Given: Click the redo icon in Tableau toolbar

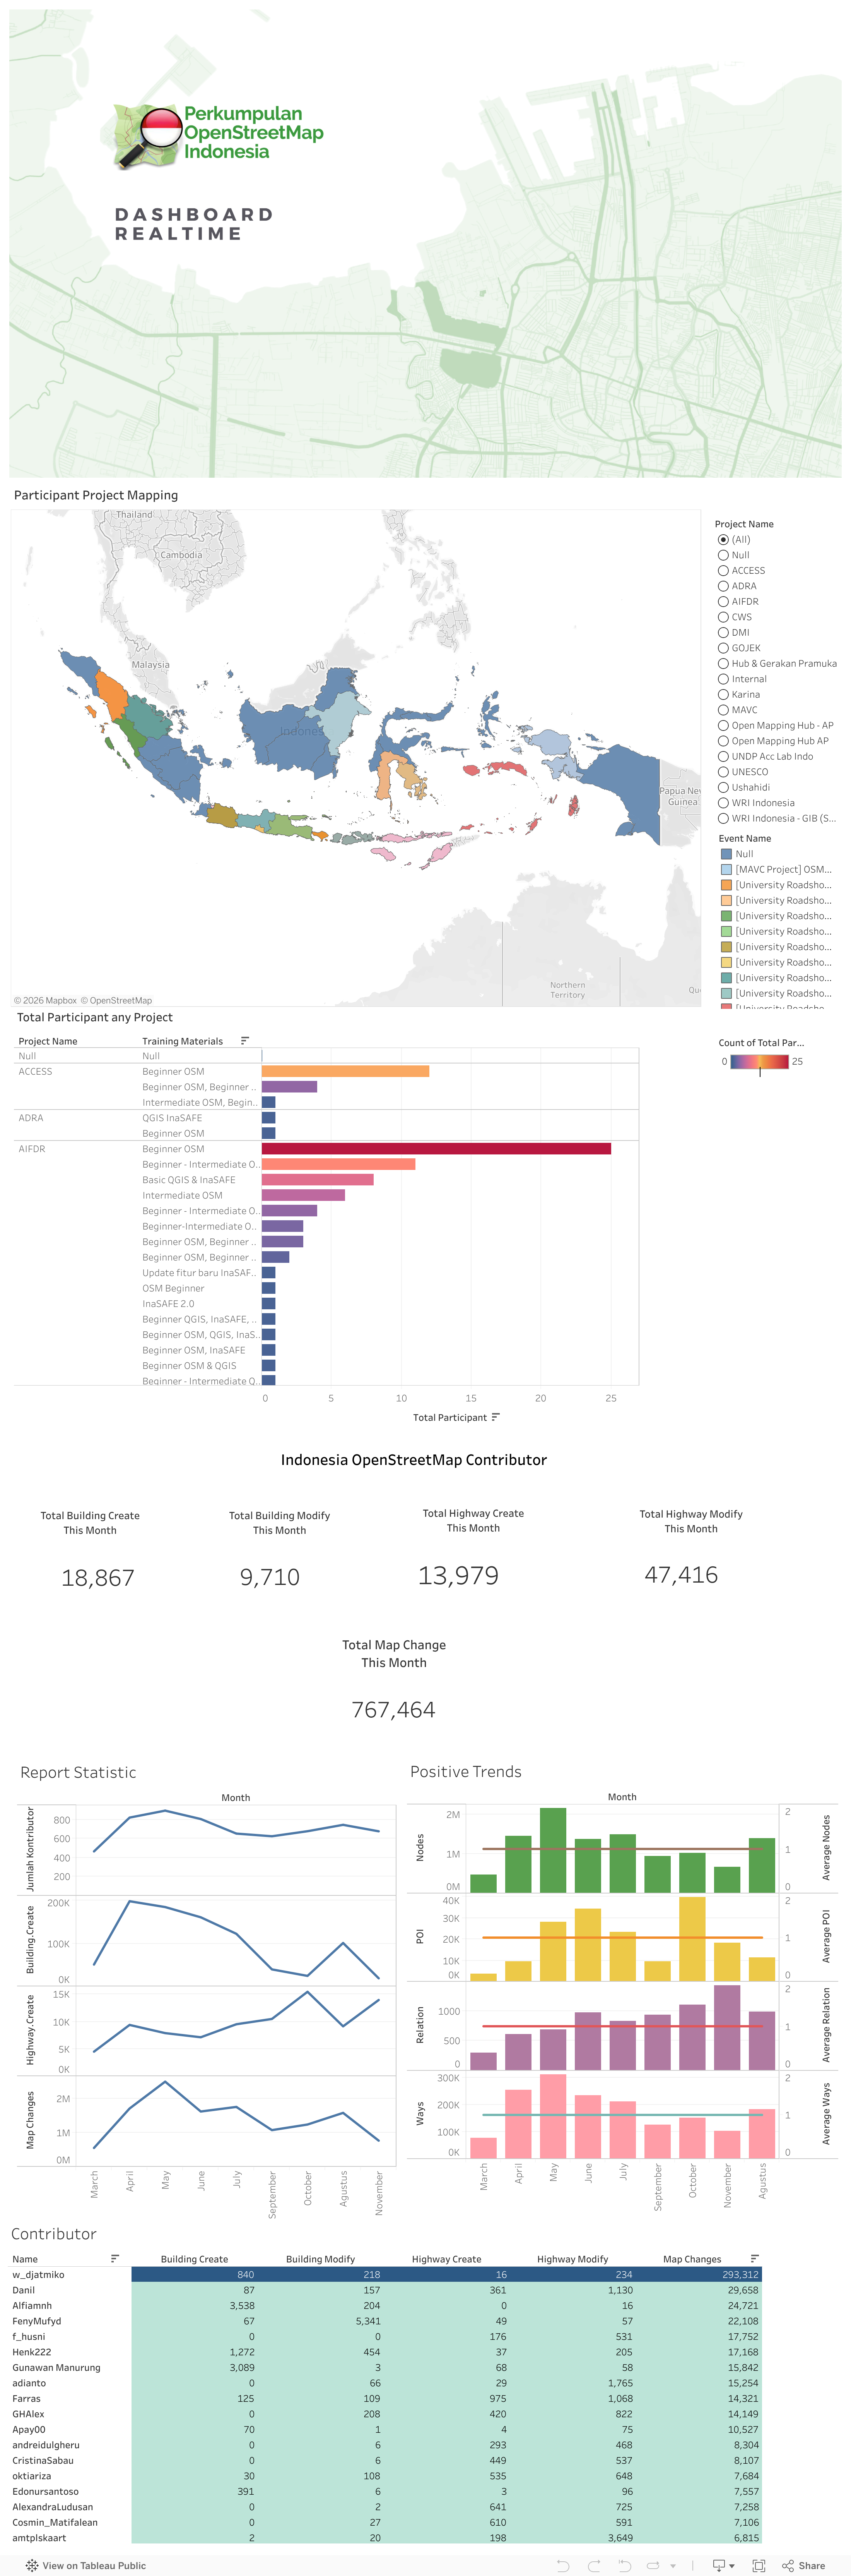Looking at the screenshot, I should (594, 2565).
